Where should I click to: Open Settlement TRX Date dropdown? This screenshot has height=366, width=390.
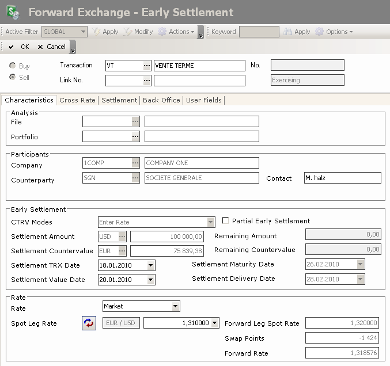coord(151,266)
